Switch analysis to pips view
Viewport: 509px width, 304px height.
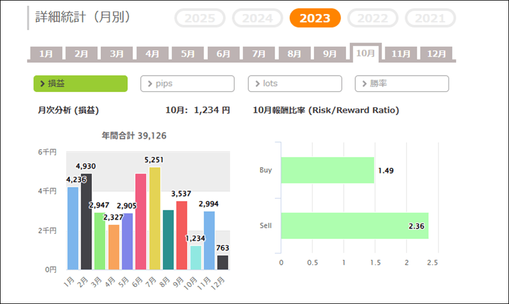click(187, 84)
